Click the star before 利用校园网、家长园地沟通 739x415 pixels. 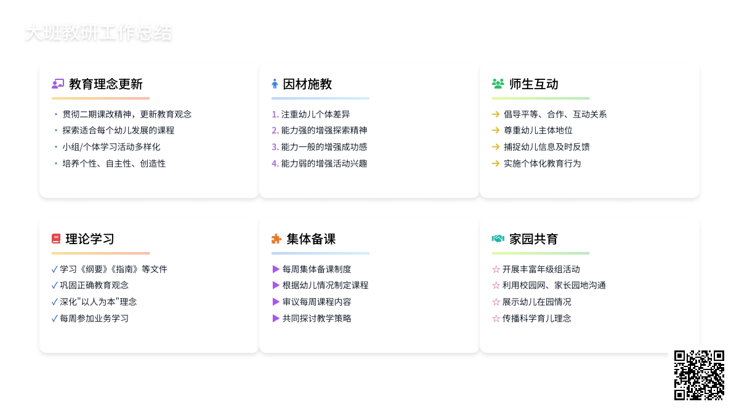(496, 285)
